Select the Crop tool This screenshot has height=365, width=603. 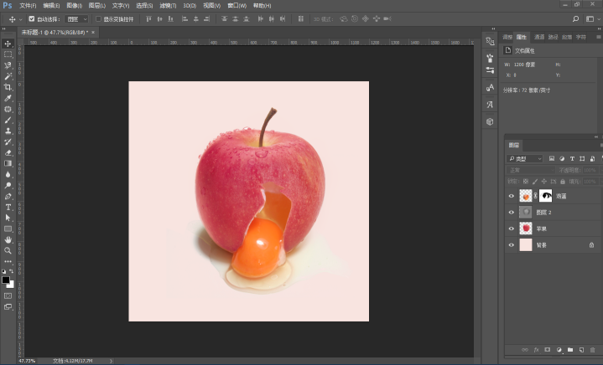coord(8,87)
